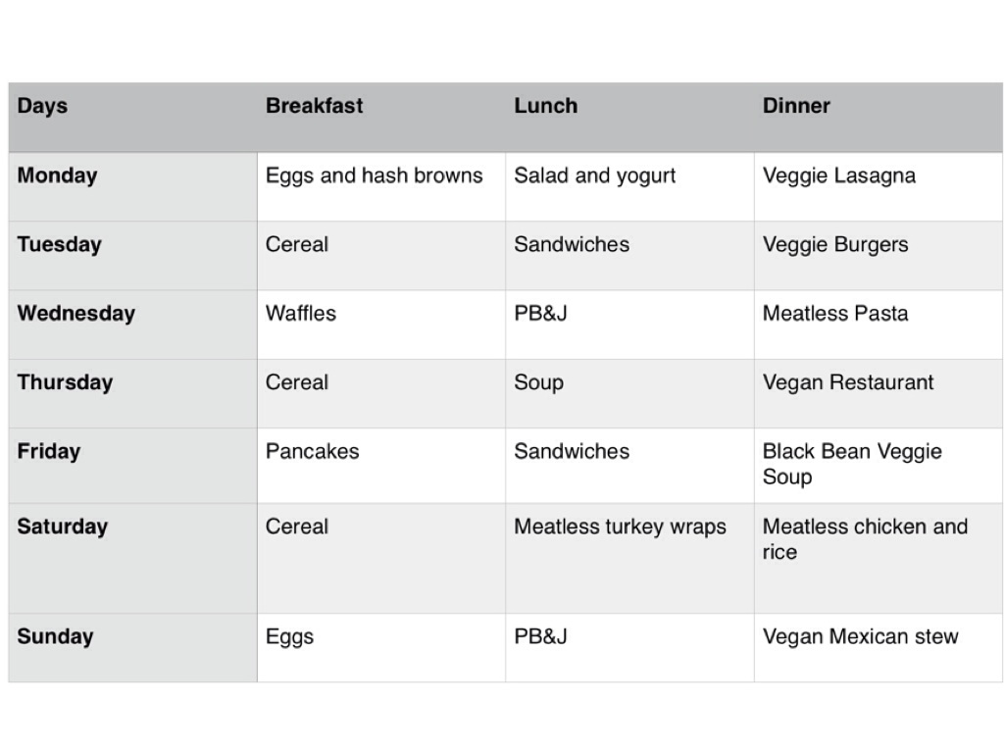Image resolution: width=1004 pixels, height=753 pixels.
Task: Select the Salad and yogurt cell
Action: coord(595,176)
